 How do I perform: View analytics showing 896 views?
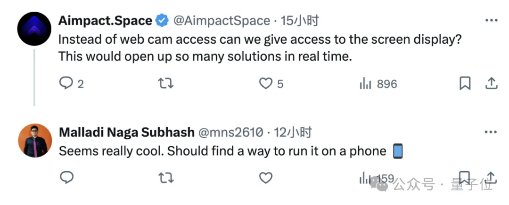(x=378, y=84)
